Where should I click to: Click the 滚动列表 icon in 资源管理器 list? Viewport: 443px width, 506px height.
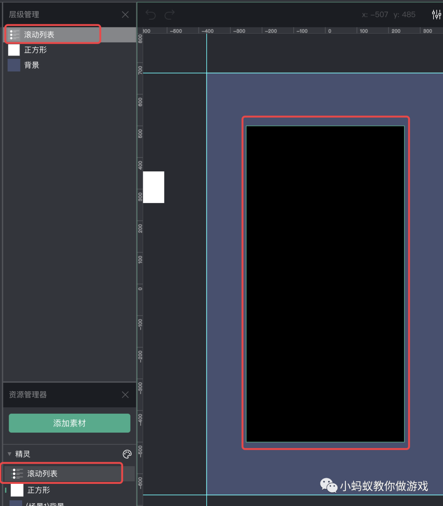18,473
